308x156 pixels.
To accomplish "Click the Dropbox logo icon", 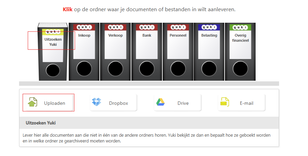I will pos(97,102).
